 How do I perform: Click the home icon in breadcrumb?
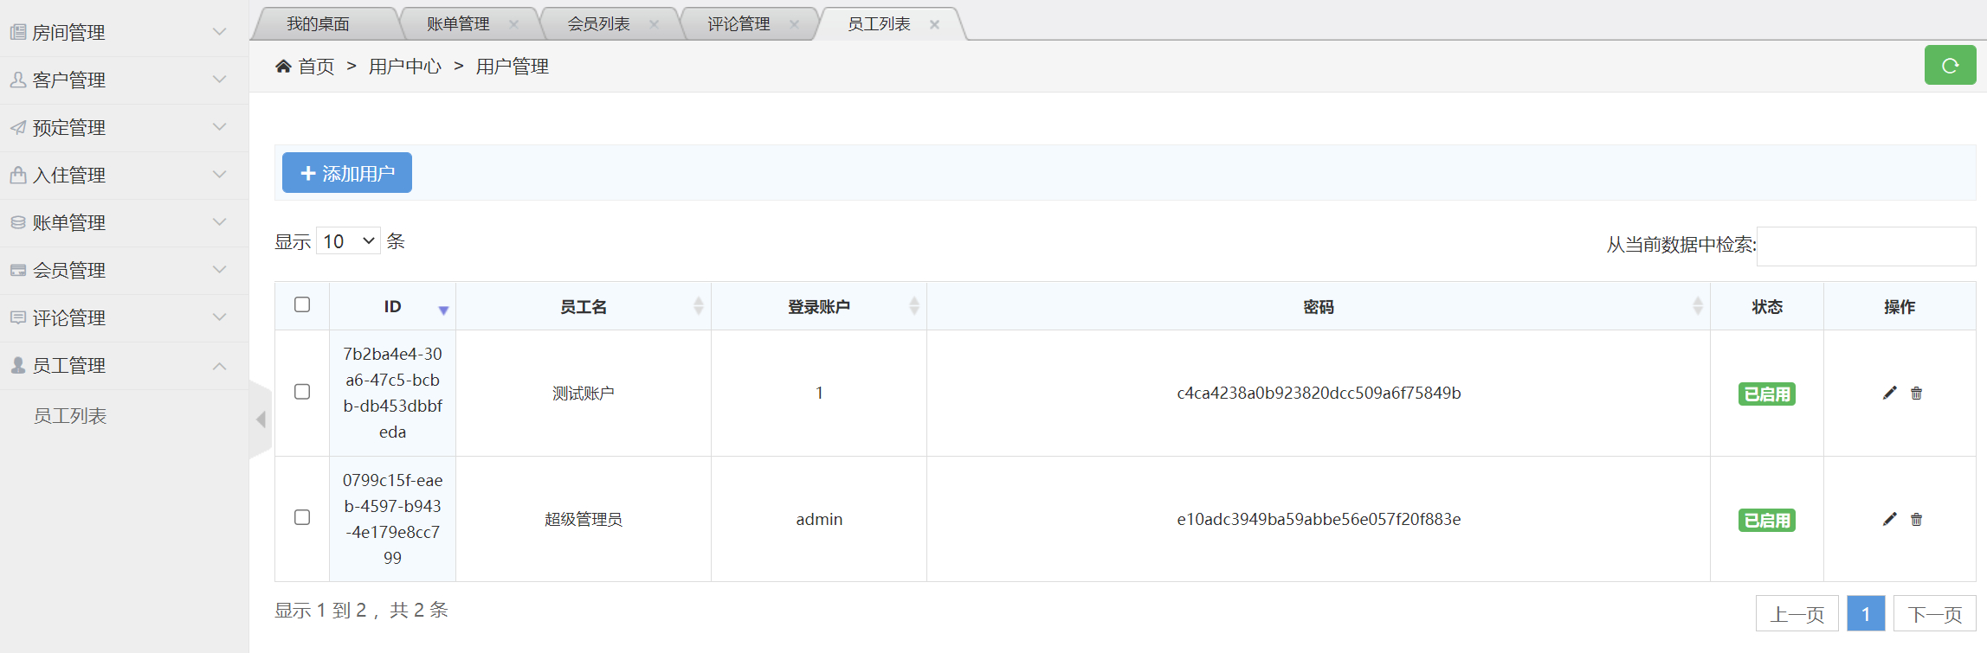click(283, 67)
